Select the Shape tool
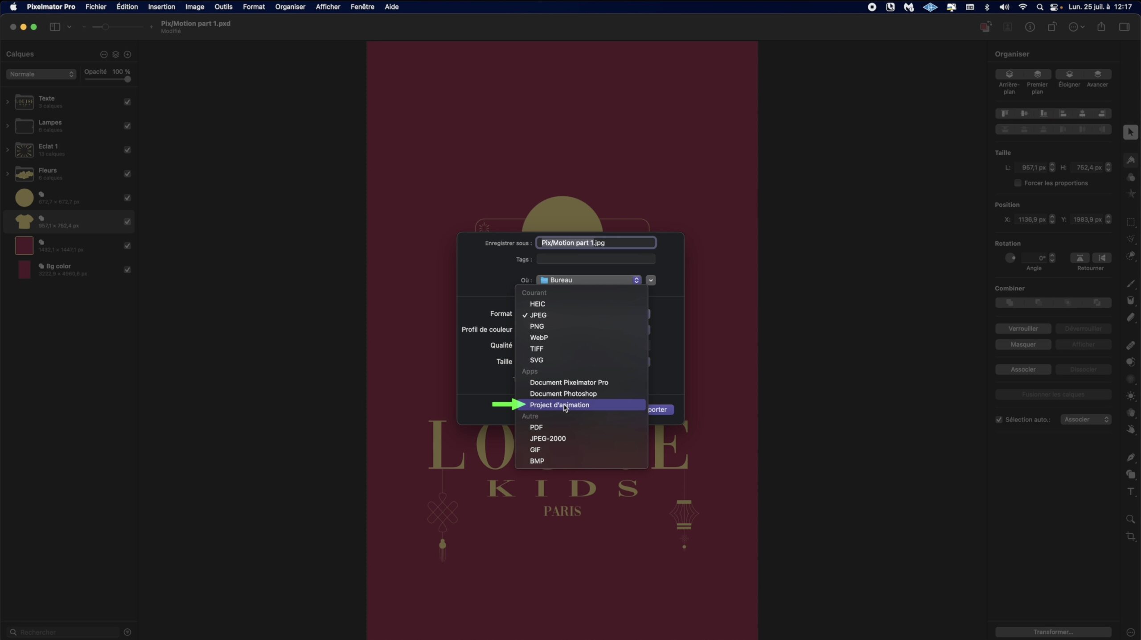 1131,475
